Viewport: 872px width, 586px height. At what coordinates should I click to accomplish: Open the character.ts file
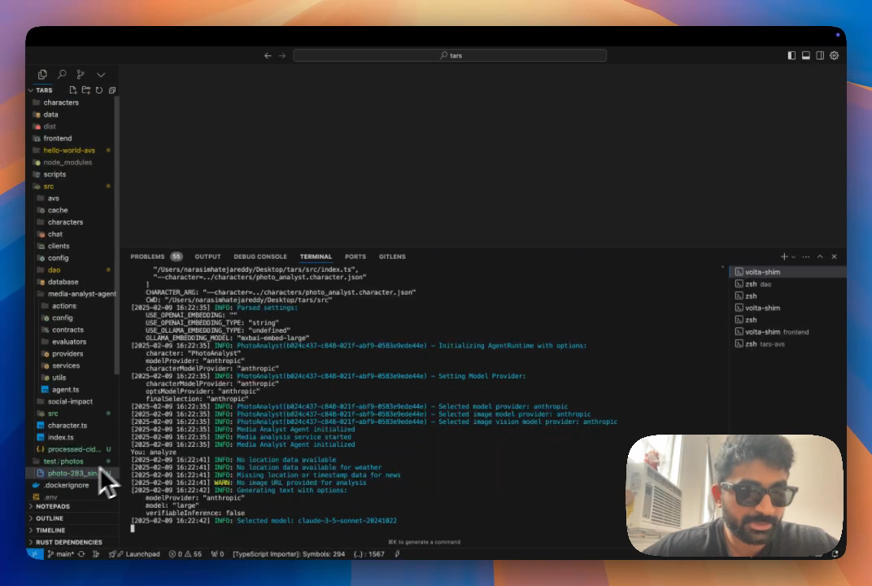(x=68, y=425)
